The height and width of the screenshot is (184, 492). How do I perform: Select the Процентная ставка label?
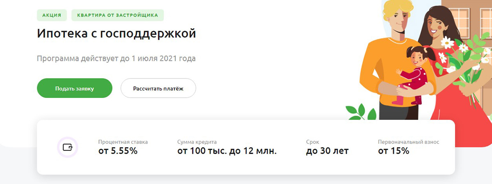pos(123,142)
